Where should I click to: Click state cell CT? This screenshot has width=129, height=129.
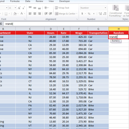click(30, 81)
